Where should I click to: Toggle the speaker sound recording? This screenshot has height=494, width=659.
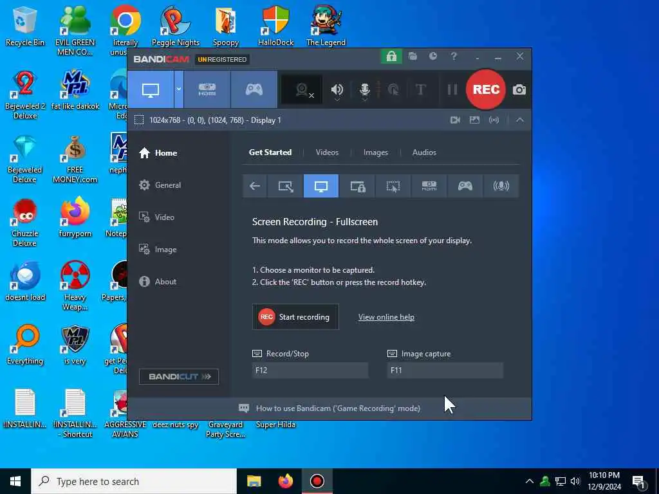[x=337, y=89]
